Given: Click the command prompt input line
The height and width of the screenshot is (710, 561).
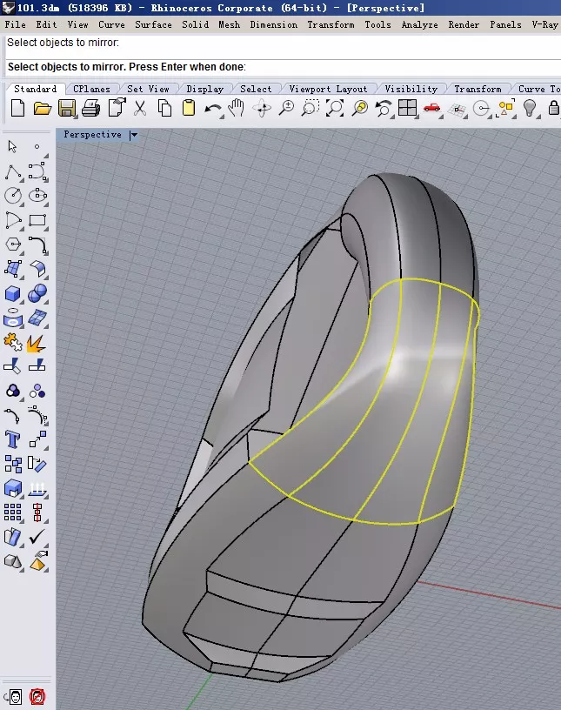Looking at the screenshot, I should tap(348, 67).
